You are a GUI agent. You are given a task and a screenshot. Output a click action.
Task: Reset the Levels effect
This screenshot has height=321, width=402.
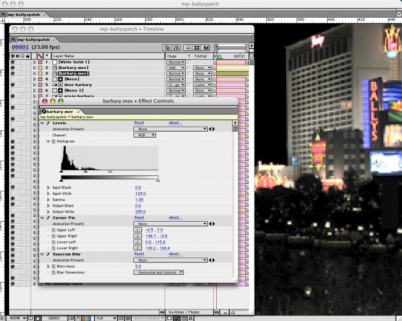(x=139, y=123)
